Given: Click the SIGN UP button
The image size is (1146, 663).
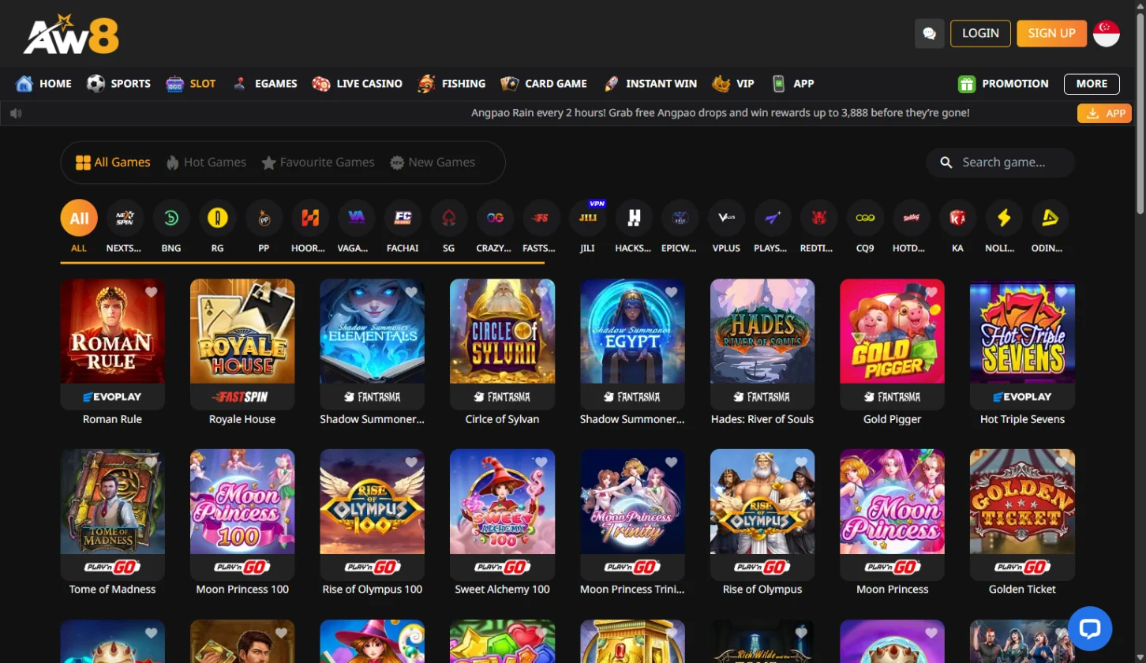Looking at the screenshot, I should [1052, 33].
